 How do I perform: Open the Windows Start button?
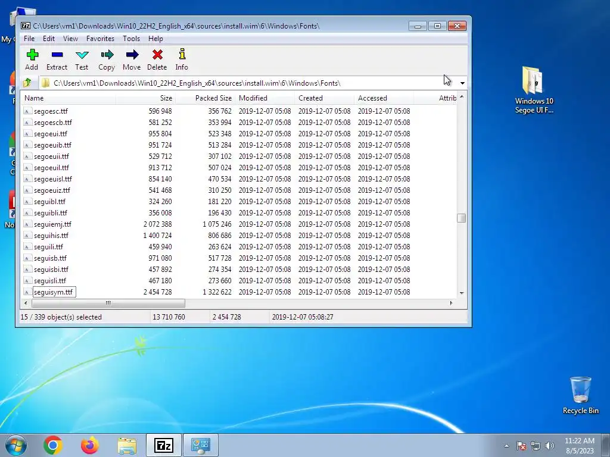(16, 445)
